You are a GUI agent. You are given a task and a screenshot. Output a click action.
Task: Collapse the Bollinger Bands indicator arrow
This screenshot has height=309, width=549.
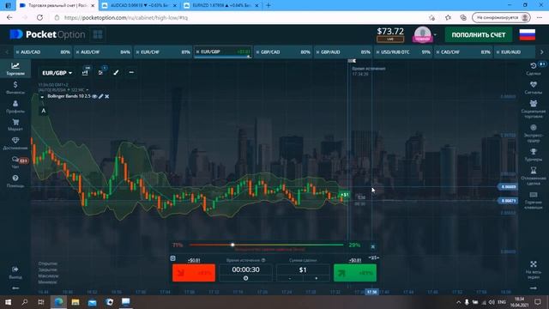[x=42, y=97]
